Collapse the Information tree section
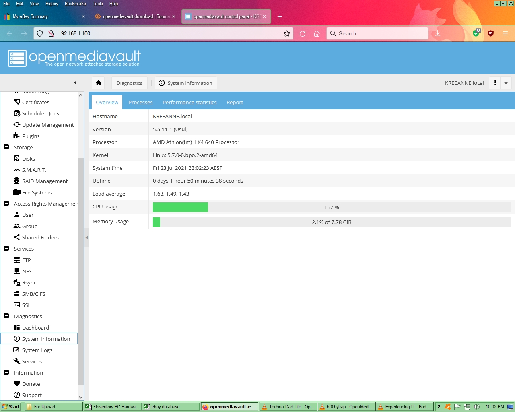 6,373
